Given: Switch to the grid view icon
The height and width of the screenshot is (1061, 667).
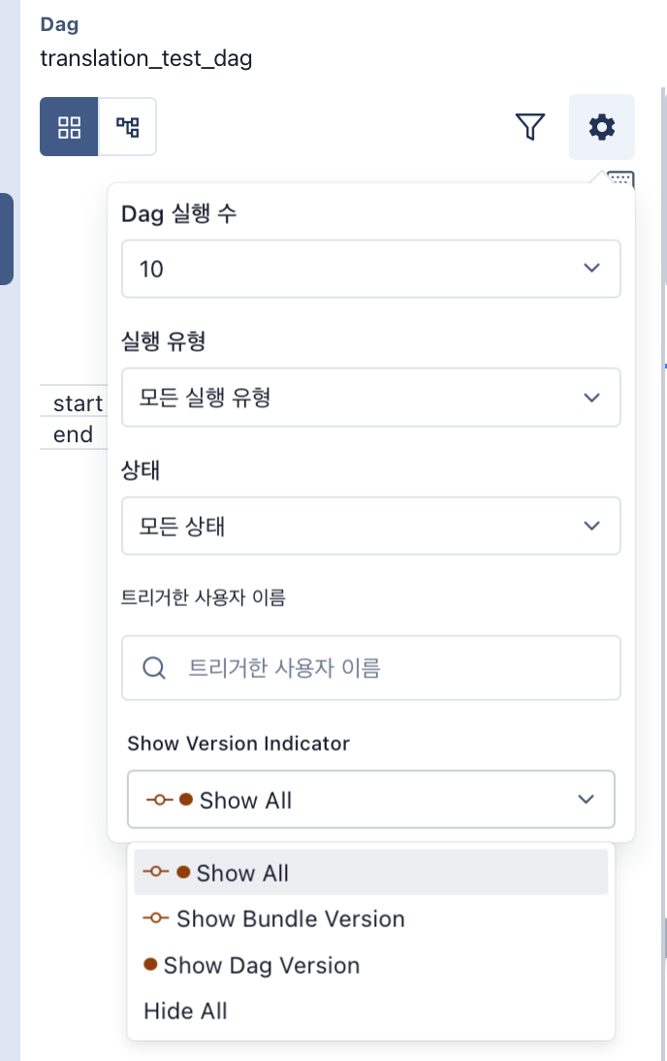Looking at the screenshot, I should pyautogui.click(x=69, y=126).
